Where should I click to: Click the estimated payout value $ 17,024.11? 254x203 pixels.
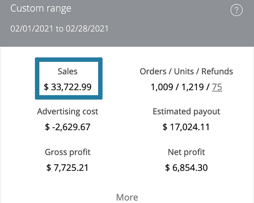point(186,127)
